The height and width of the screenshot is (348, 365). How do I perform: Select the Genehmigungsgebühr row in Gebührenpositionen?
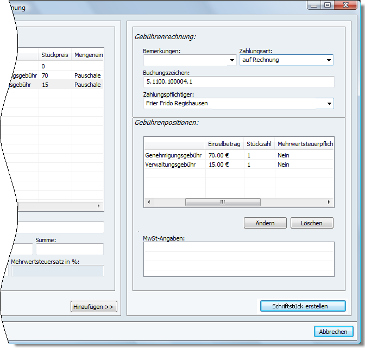(174, 155)
